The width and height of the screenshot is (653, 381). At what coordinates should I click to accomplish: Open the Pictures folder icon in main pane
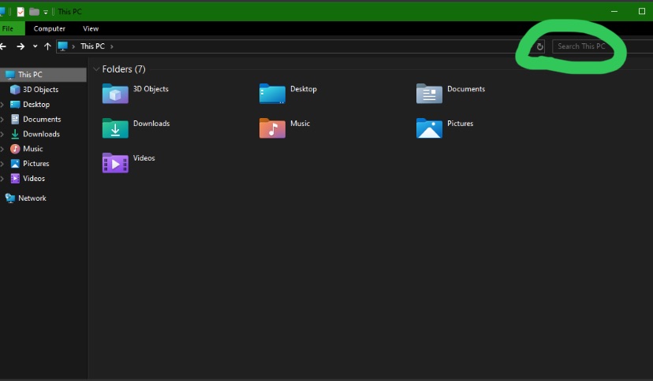pos(429,128)
